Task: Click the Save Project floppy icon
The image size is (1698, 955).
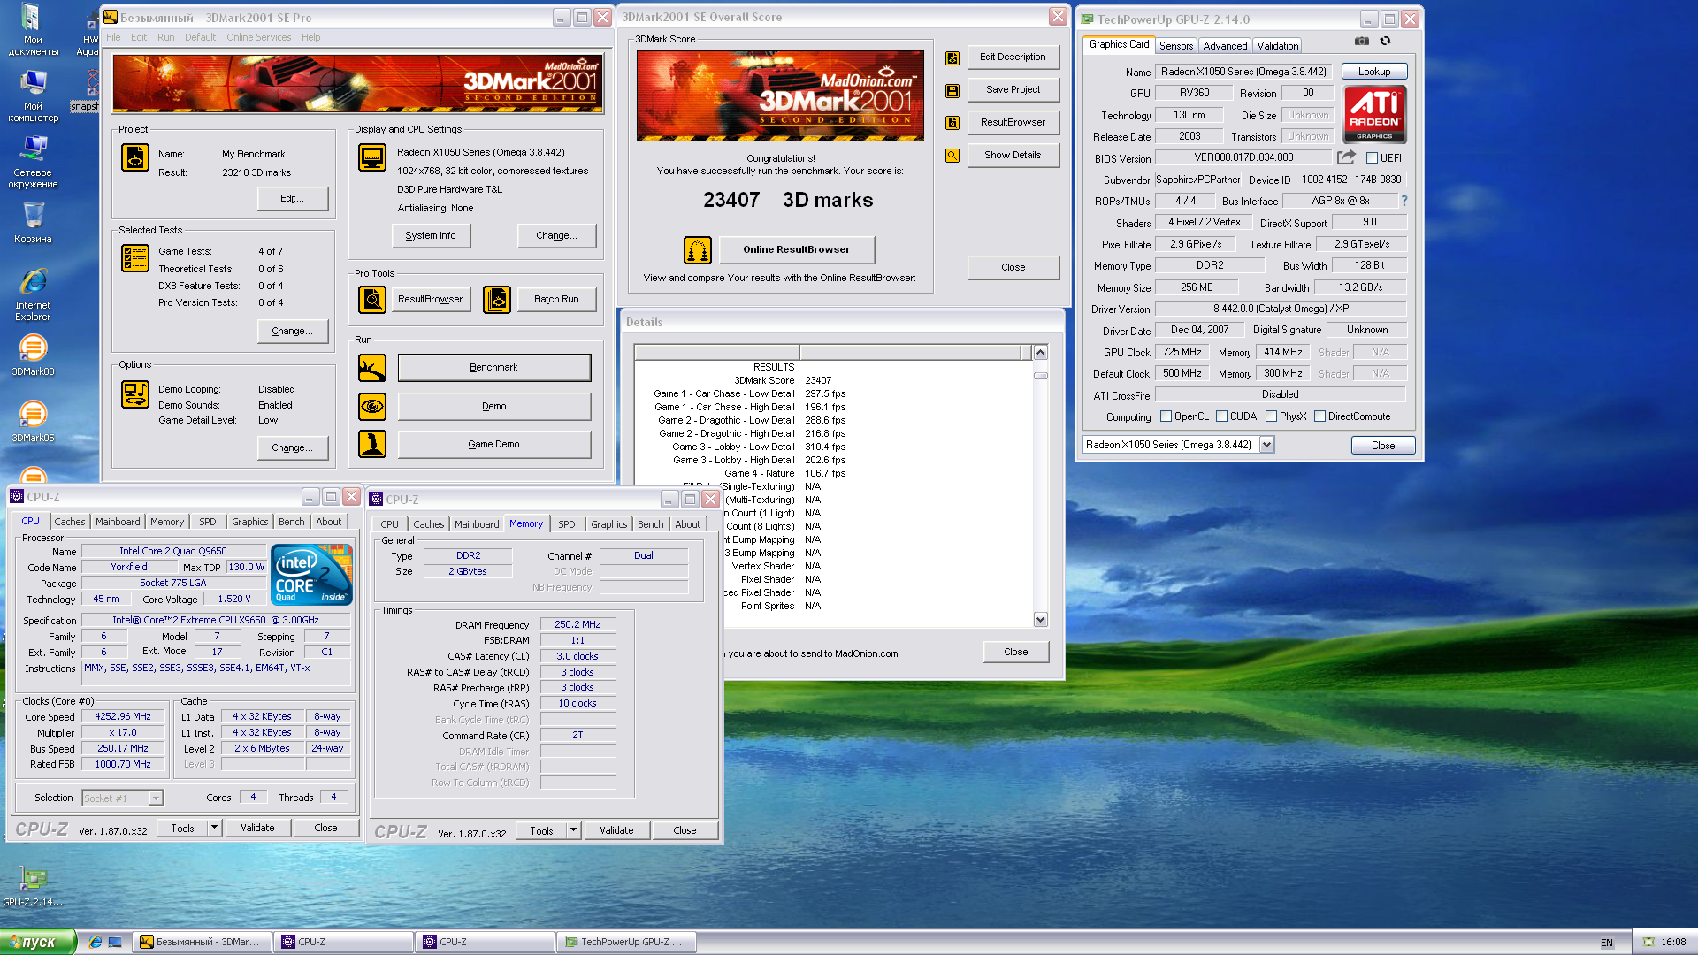Action: tap(952, 91)
